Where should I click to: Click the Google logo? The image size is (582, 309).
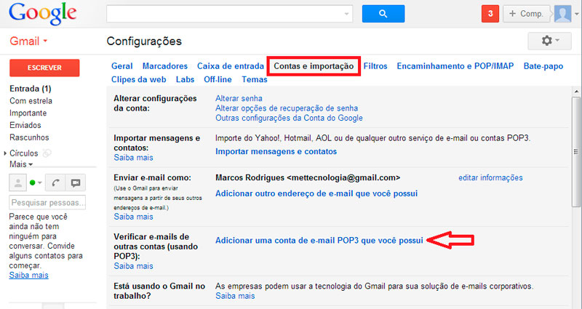43,14
